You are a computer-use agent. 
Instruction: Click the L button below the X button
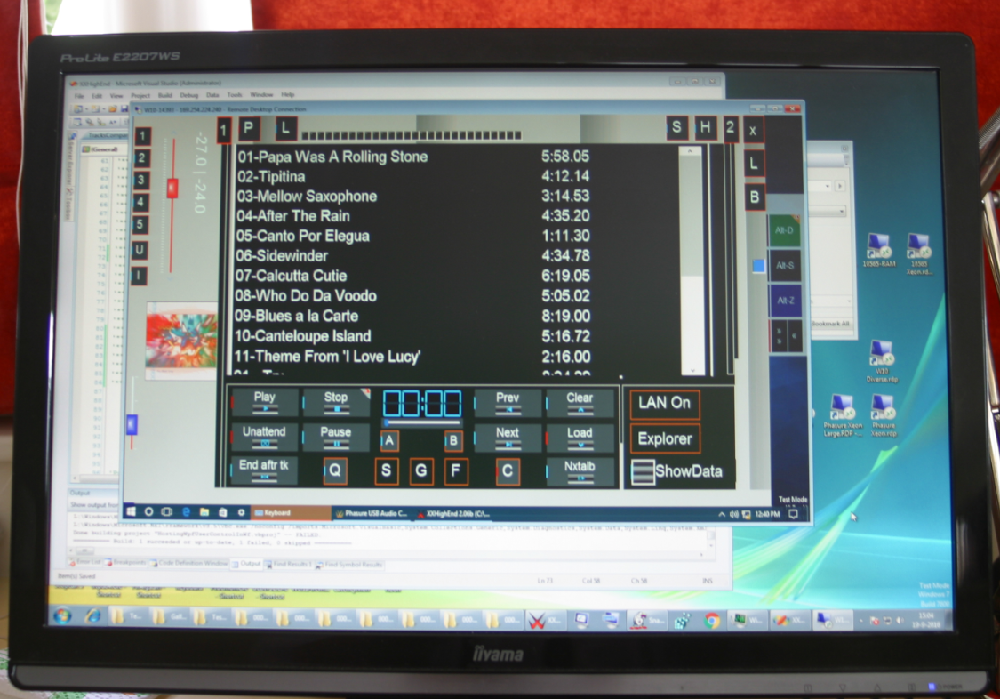coord(754,164)
